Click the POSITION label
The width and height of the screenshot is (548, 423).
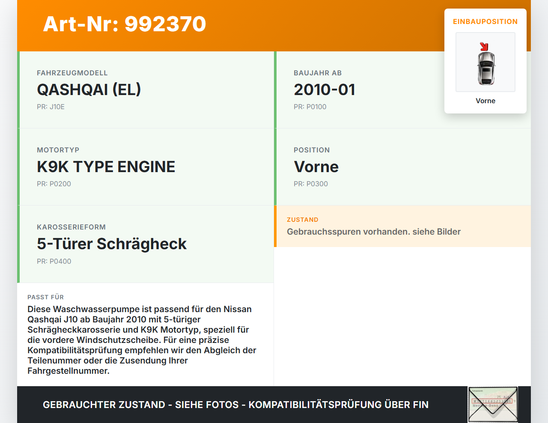click(x=312, y=150)
